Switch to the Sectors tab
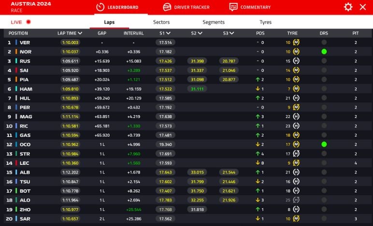Image resolution: width=373 pixels, height=226 pixels. coord(161,22)
